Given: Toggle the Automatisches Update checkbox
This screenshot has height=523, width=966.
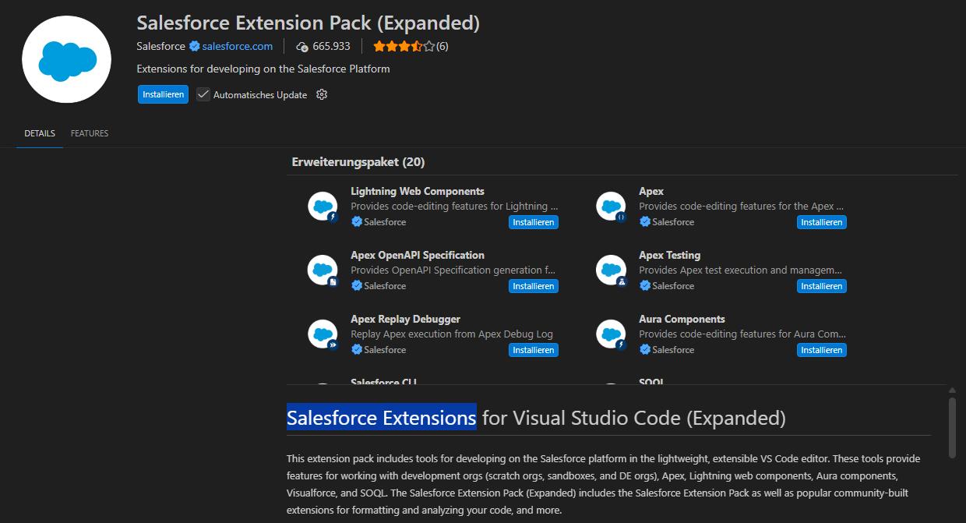Looking at the screenshot, I should [x=203, y=94].
